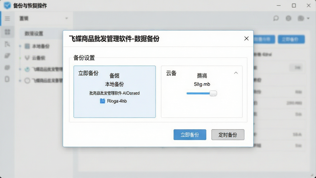Image resolution: width=316 pixels, height=178 pixels.
Task: Click the Rloga-4hb file name
Action: tap(117, 101)
